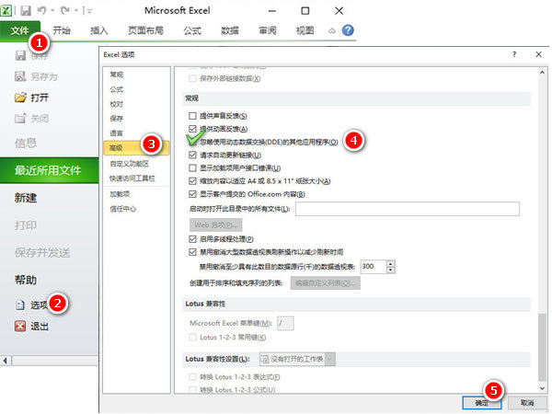The width and height of the screenshot is (552, 414).
Task: Toggle 启用多线程处理 checkbox
Action: tap(192, 239)
